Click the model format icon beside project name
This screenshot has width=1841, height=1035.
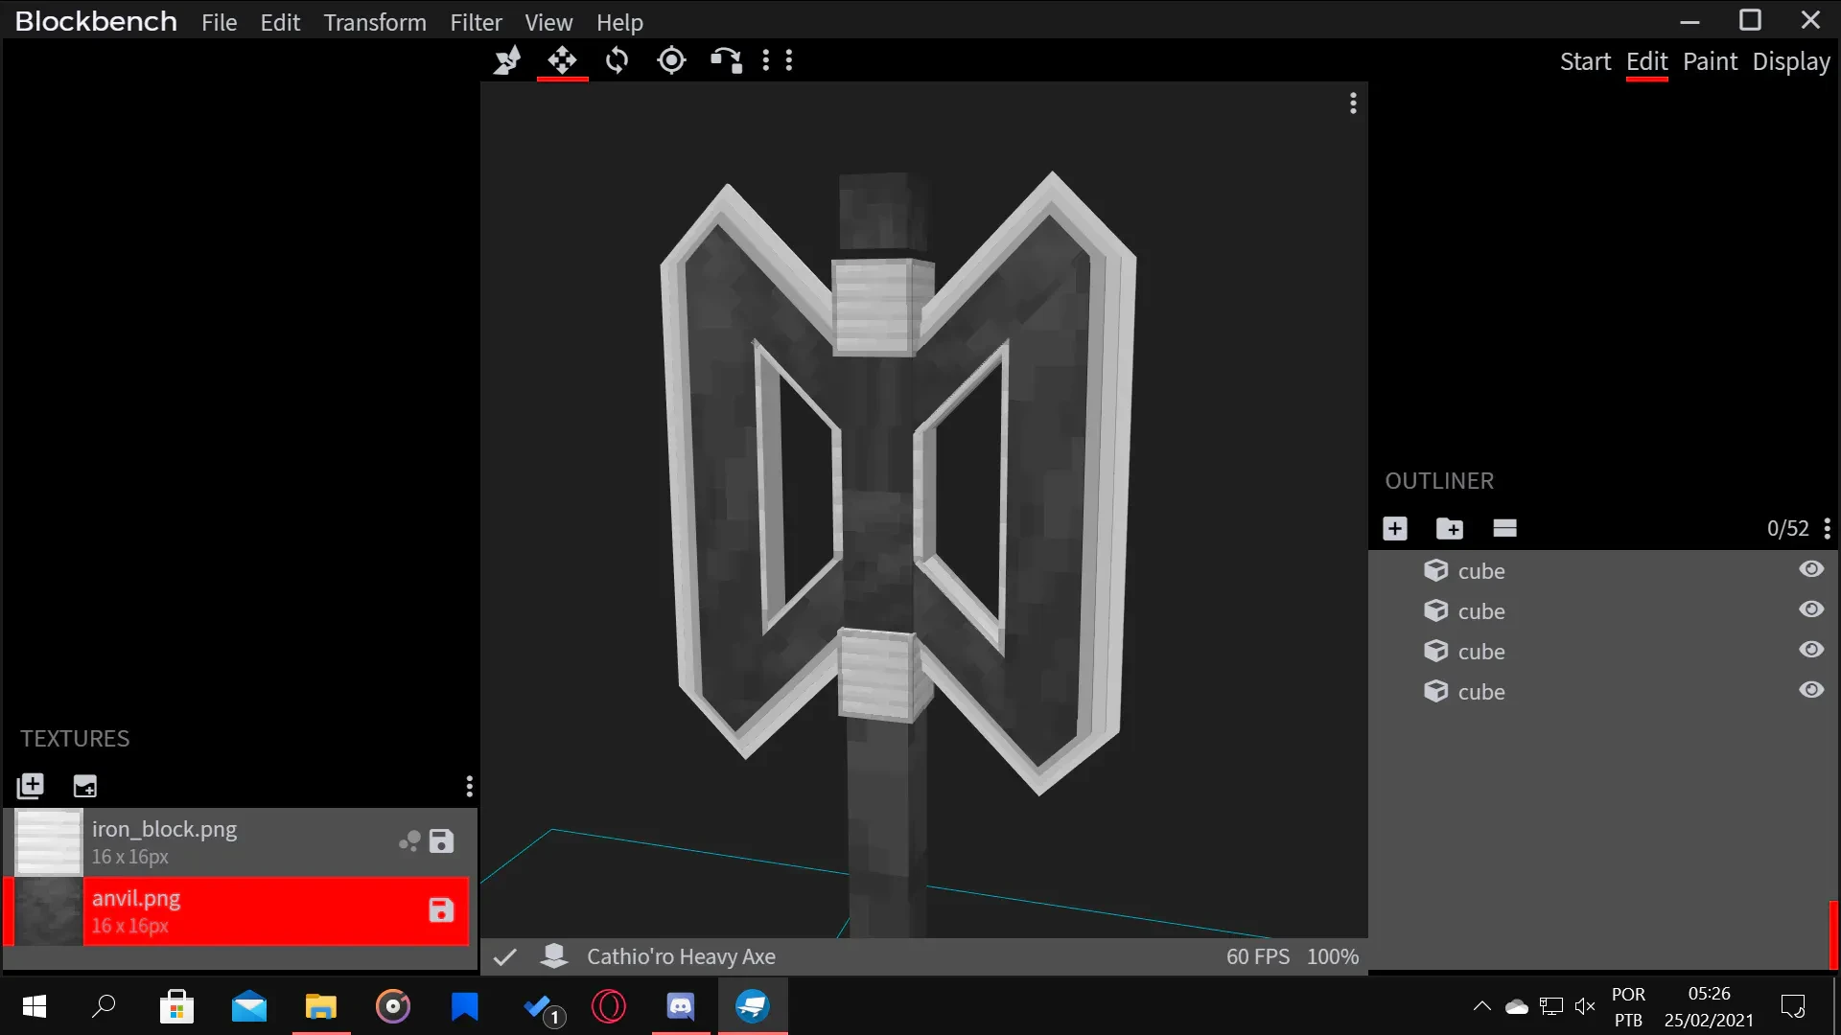pos(554,955)
